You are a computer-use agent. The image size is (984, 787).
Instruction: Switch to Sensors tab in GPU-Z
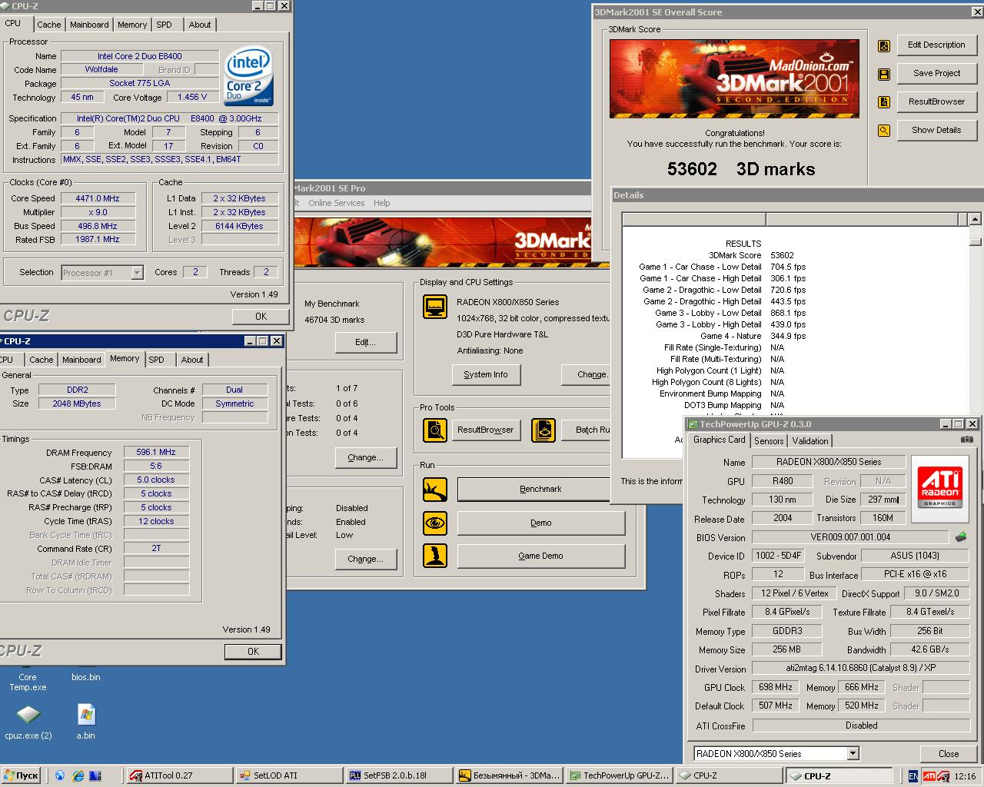769,440
